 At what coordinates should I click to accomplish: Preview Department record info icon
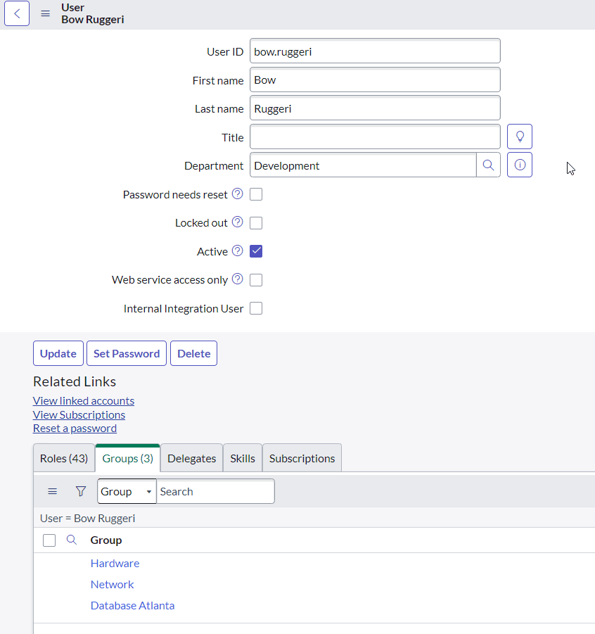click(520, 165)
